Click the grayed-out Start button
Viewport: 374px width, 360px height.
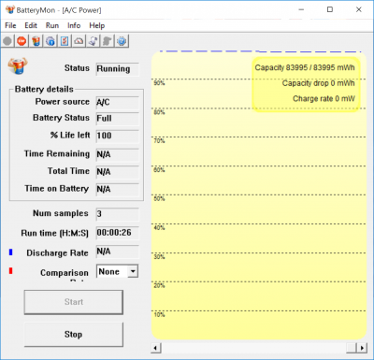74,302
